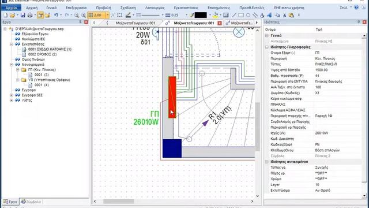Open the color dropdown arrow beside the black swatch
The image size is (369, 208).
(210, 16)
